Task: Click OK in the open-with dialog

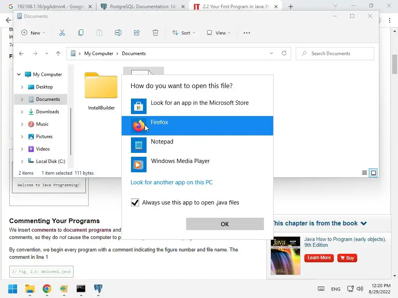Action: [x=225, y=224]
